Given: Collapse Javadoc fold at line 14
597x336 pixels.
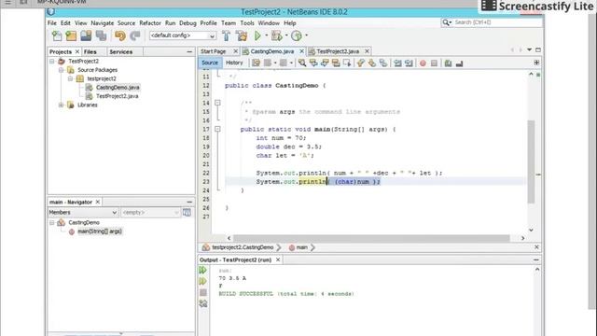Looking at the screenshot, I should pyautogui.click(x=217, y=103).
